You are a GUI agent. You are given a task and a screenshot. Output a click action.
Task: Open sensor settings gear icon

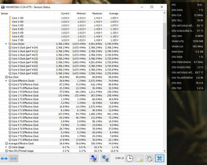click(149, 159)
